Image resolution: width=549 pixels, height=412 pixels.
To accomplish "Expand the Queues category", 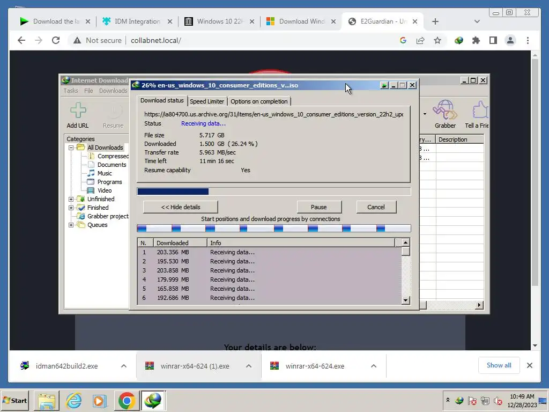I will coord(71,225).
